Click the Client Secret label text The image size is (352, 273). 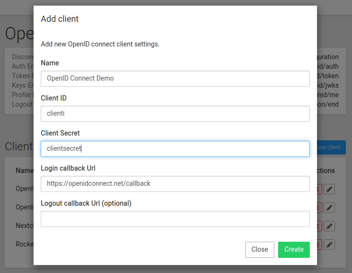(x=60, y=133)
